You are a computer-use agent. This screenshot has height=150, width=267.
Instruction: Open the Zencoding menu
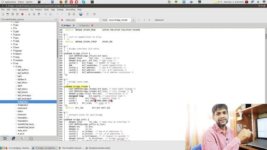point(71,10)
